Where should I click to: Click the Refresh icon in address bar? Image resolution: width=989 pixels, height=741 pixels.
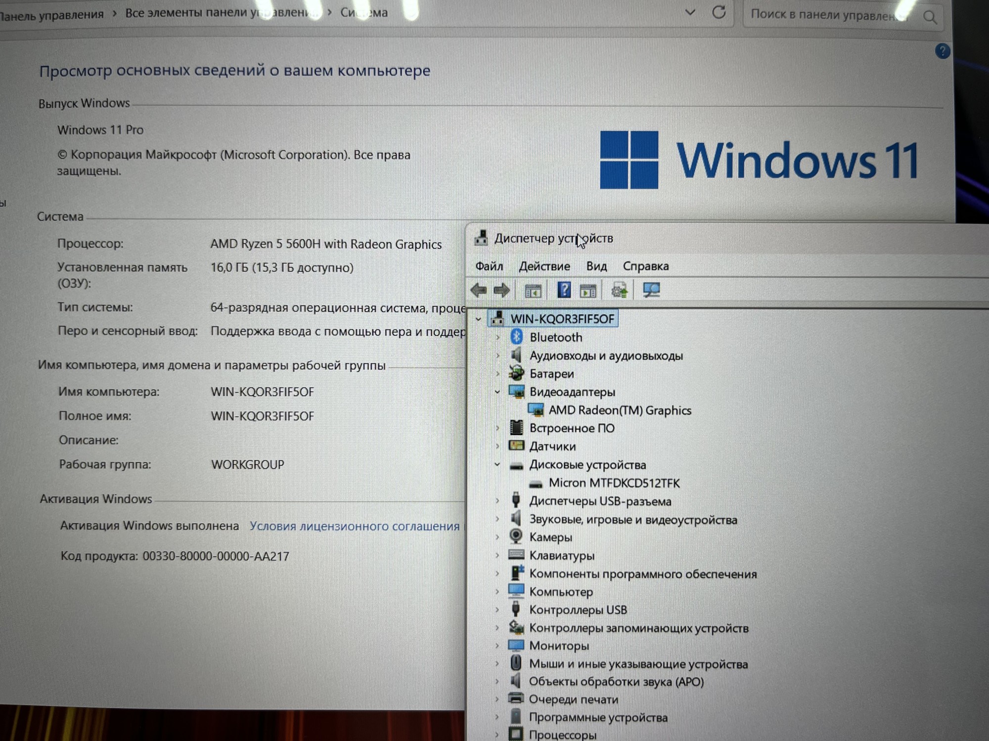click(x=719, y=12)
